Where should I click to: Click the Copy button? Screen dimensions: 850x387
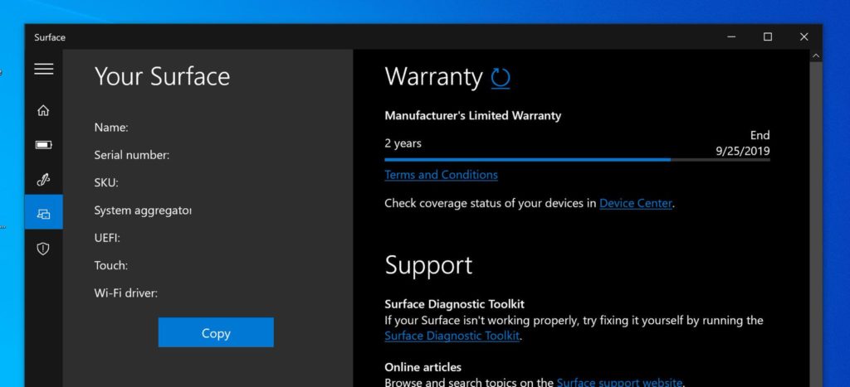[216, 332]
